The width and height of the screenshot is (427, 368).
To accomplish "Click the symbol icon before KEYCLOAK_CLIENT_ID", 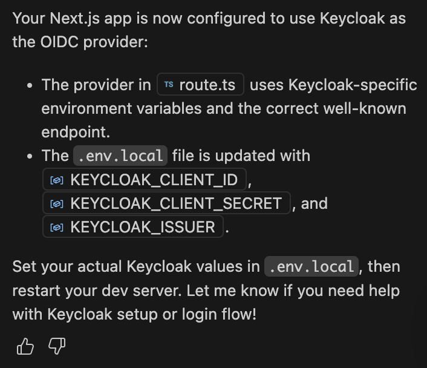I will point(57,180).
